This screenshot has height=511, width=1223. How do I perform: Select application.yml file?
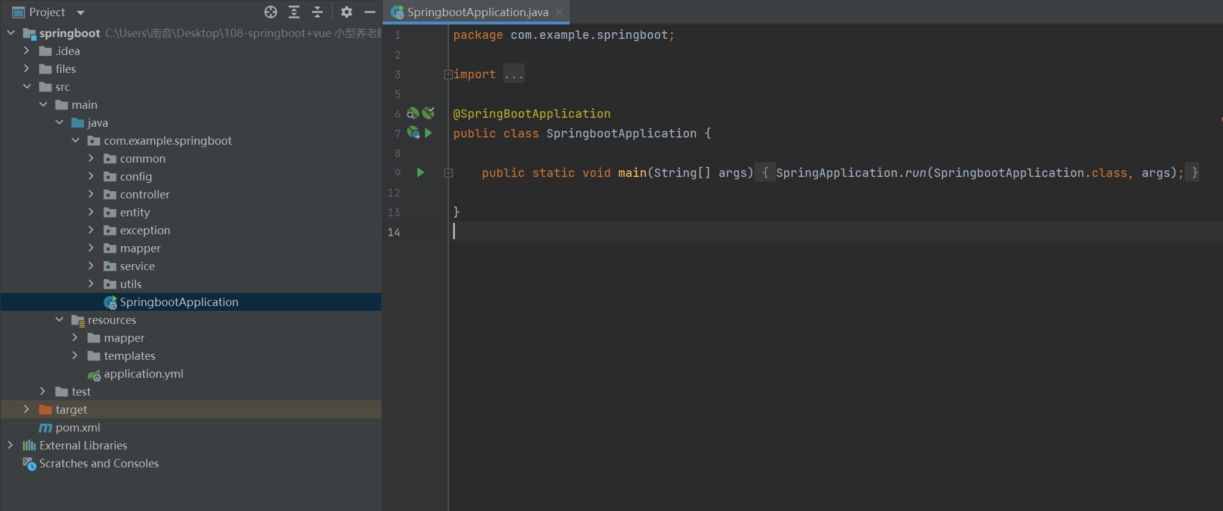pos(191,374)
